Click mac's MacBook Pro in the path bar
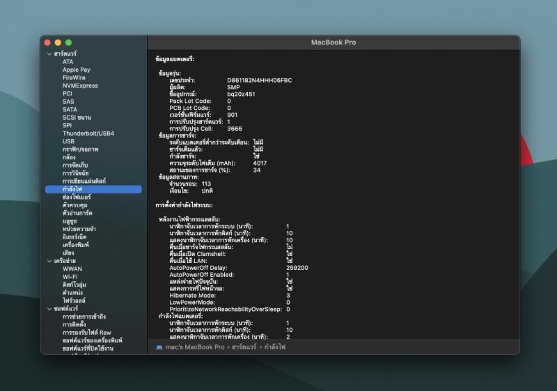557x391 pixels. click(x=195, y=346)
